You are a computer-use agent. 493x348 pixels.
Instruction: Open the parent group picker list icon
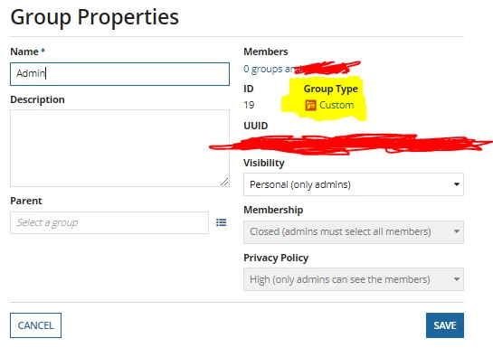tap(222, 222)
